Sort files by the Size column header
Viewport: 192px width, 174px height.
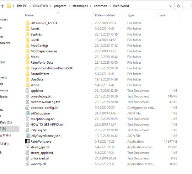click(162, 15)
